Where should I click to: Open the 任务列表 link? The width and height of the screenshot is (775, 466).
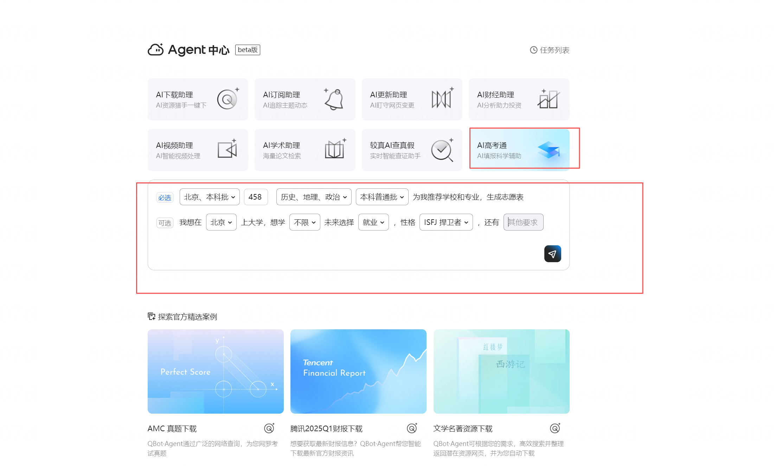pos(550,50)
